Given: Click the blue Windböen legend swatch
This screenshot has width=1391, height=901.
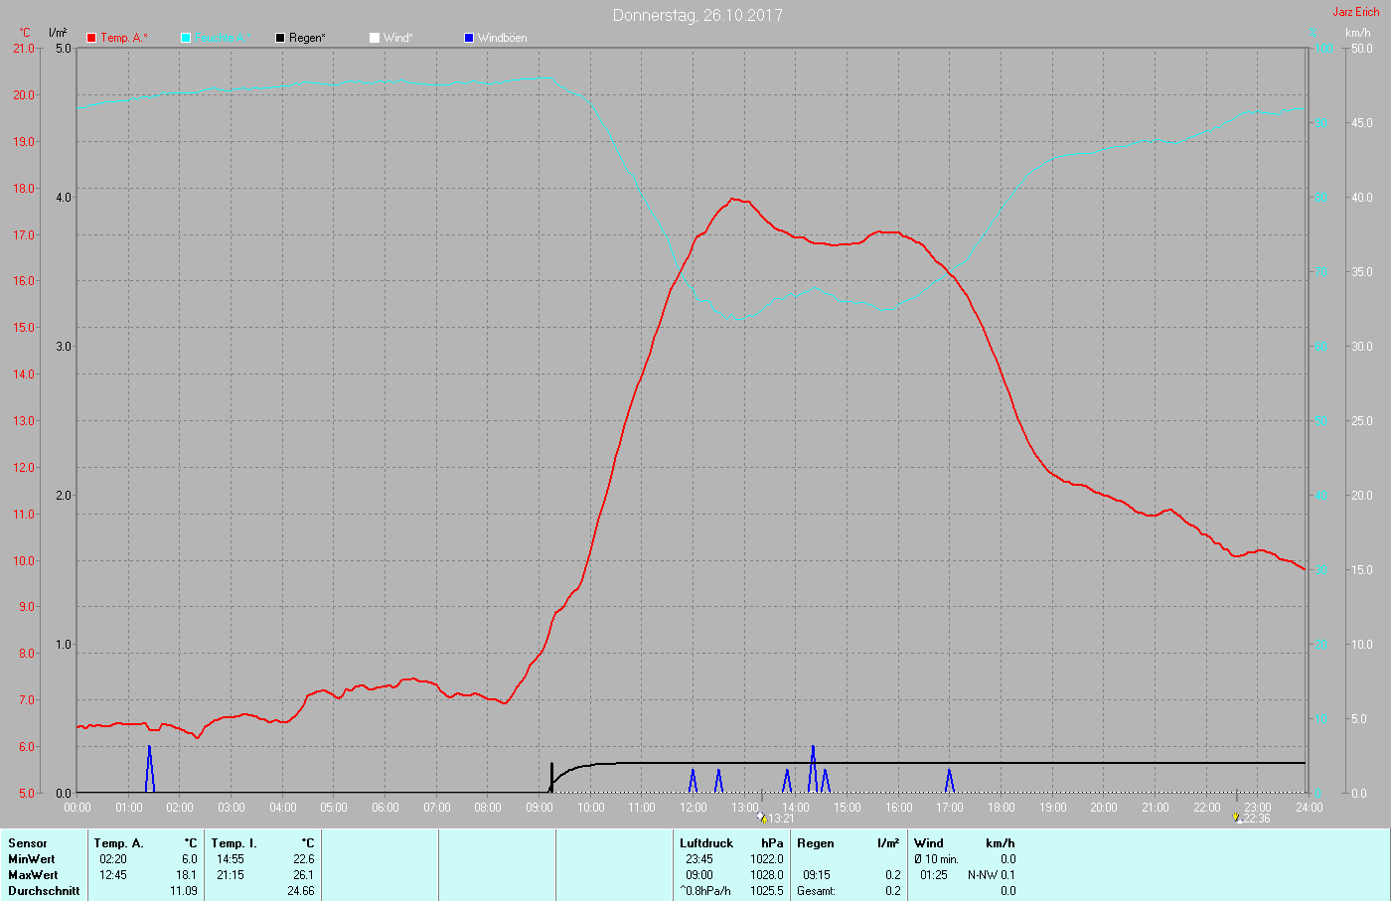Looking at the screenshot, I should coord(469,38).
